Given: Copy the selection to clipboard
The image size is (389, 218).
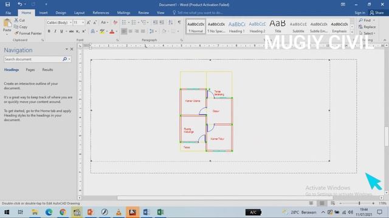Looking at the screenshot, I should (21, 27).
